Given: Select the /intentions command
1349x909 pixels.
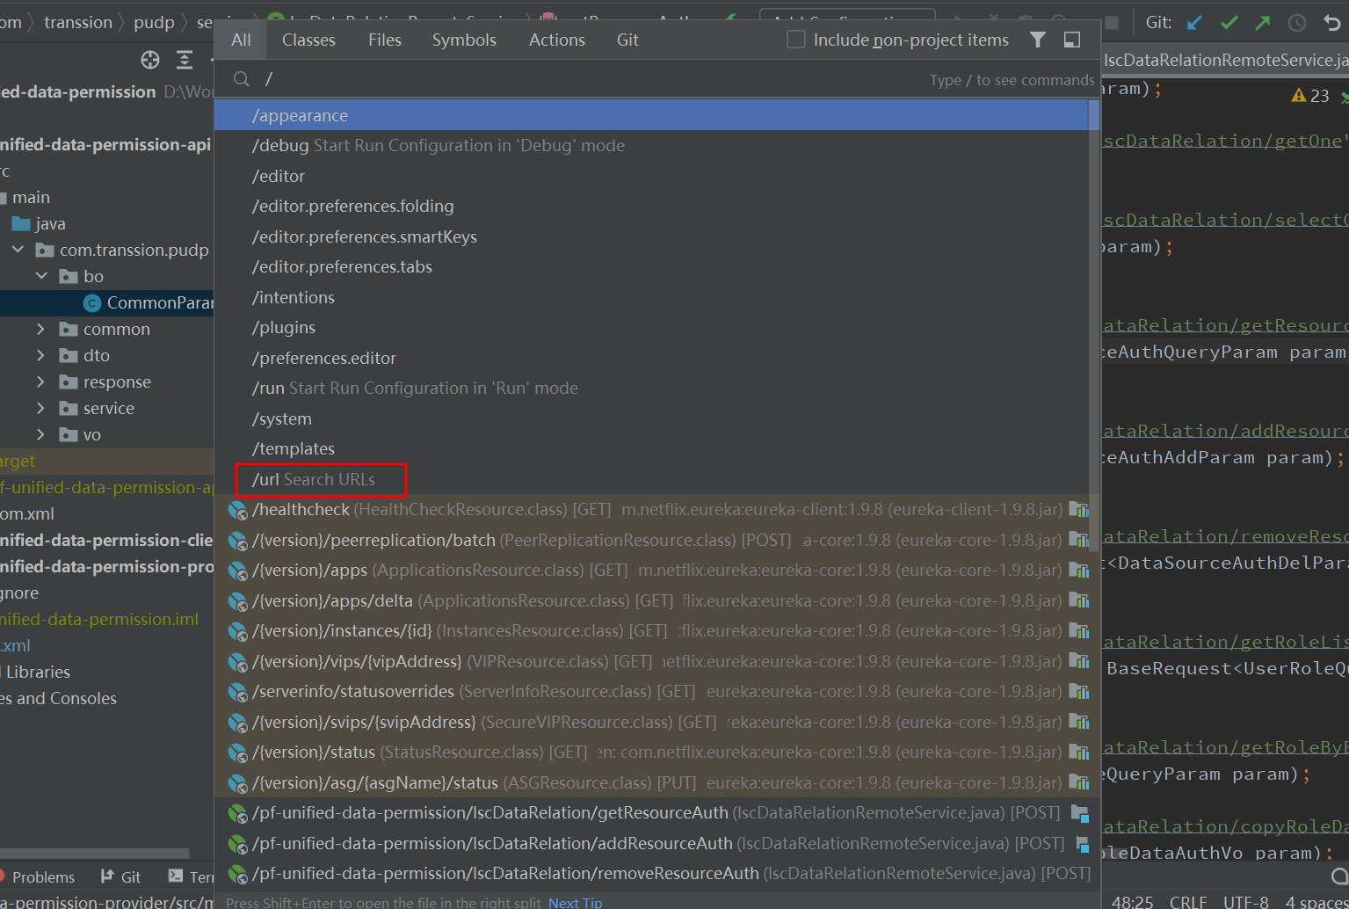Looking at the screenshot, I should pyautogui.click(x=651, y=297).
